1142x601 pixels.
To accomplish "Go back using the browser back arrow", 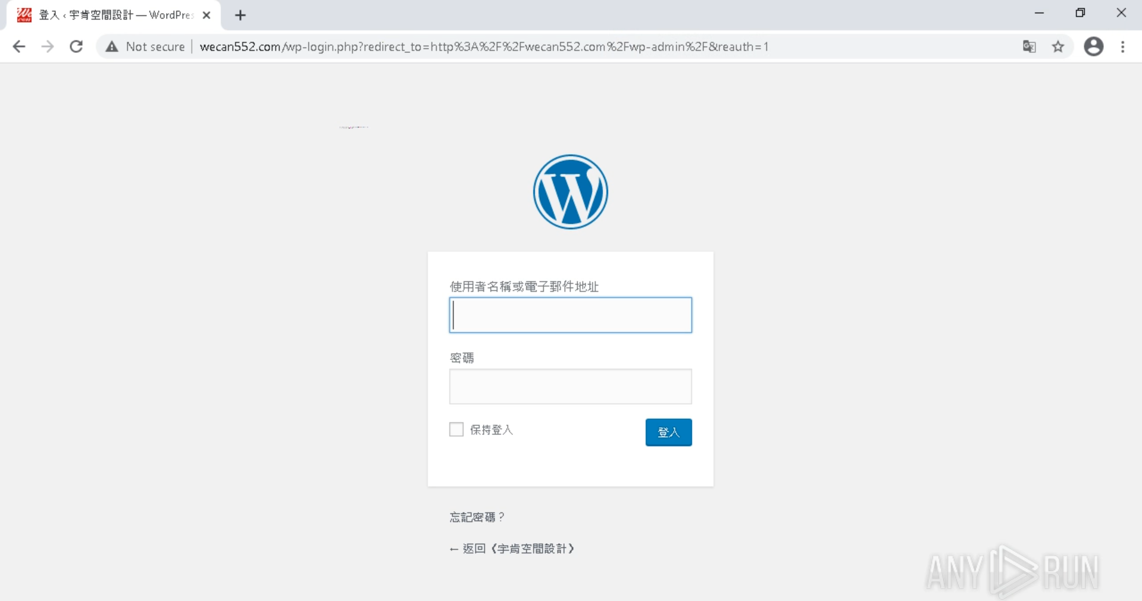I will (x=19, y=46).
